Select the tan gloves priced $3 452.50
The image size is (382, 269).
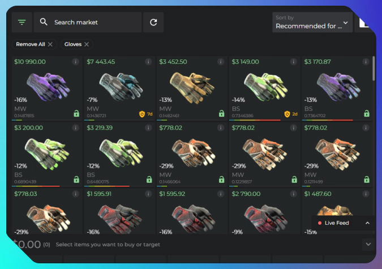[192, 88]
